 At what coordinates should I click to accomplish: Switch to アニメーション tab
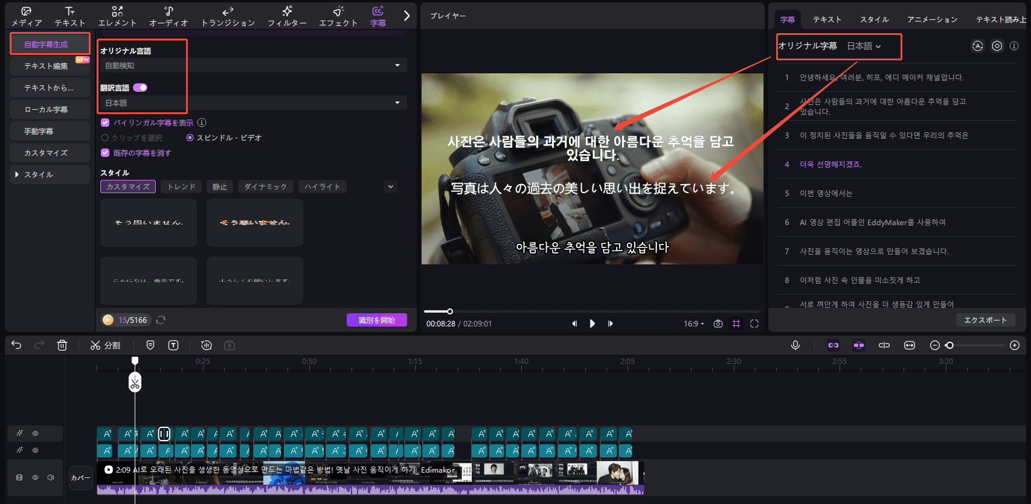(933, 19)
